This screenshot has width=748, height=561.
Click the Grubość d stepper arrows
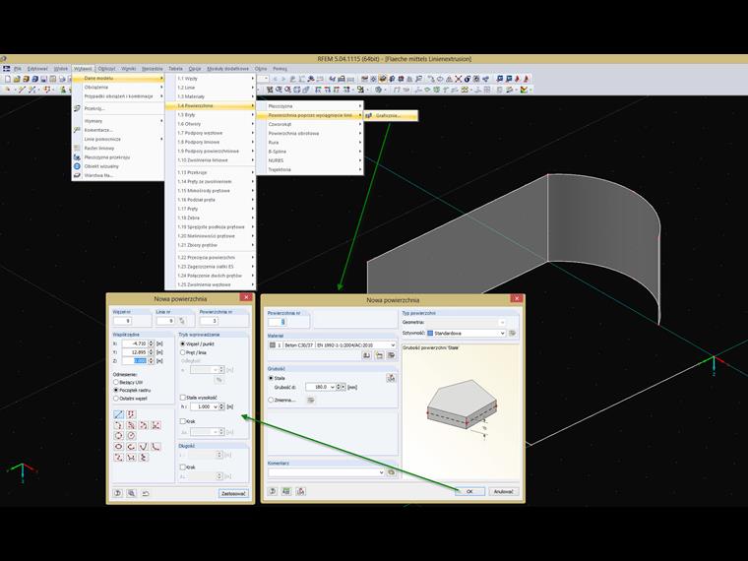coord(340,387)
